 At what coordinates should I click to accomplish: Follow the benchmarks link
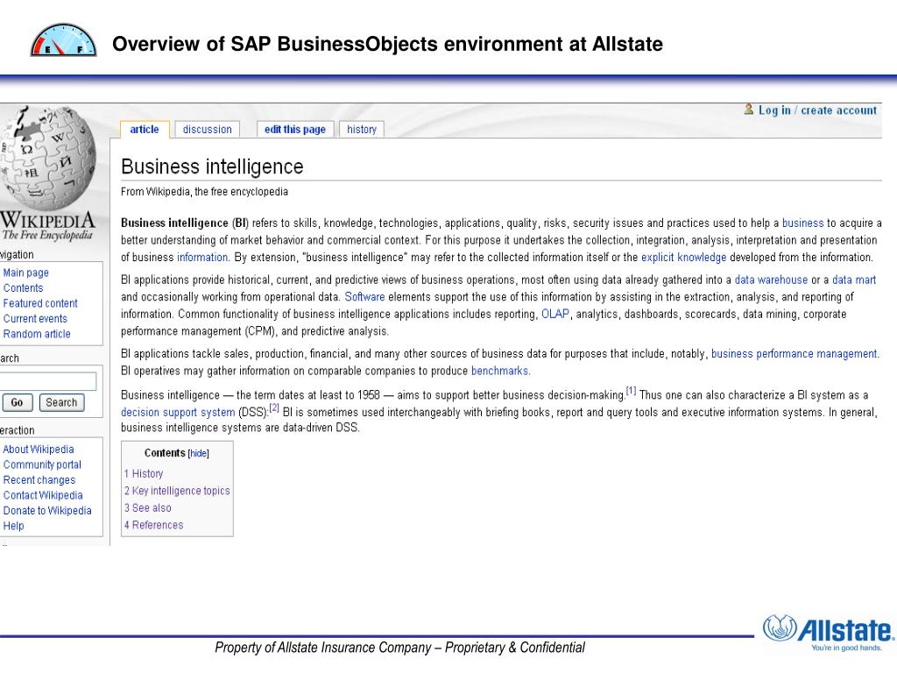(499, 371)
